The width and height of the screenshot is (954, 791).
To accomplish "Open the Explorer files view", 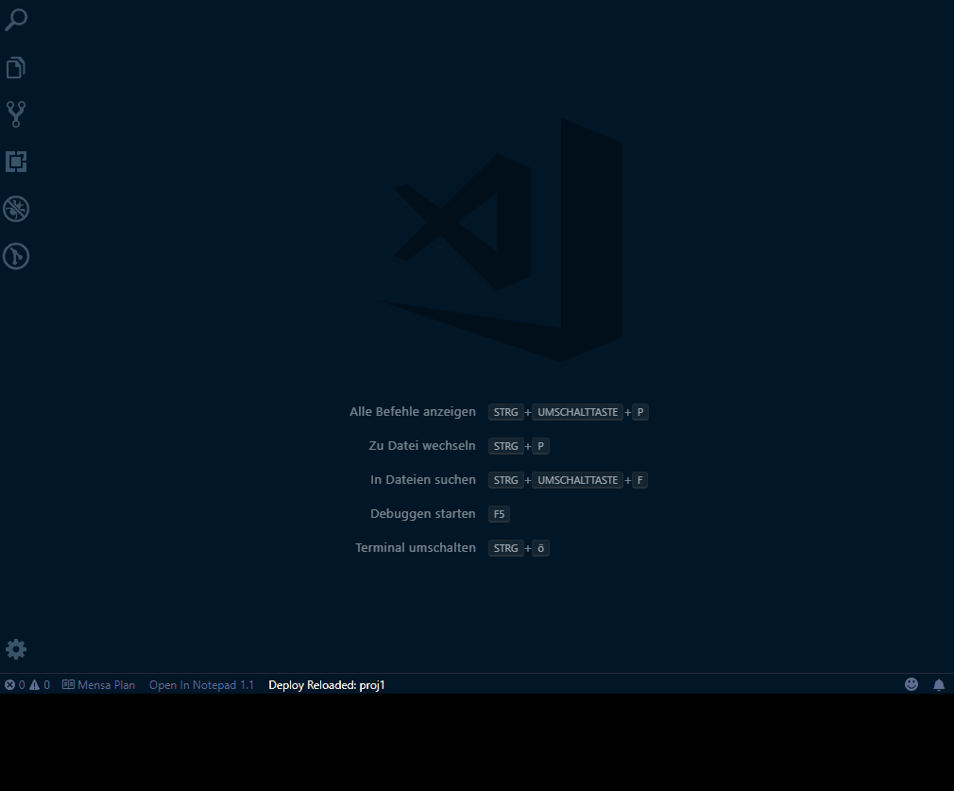I will pos(16,67).
